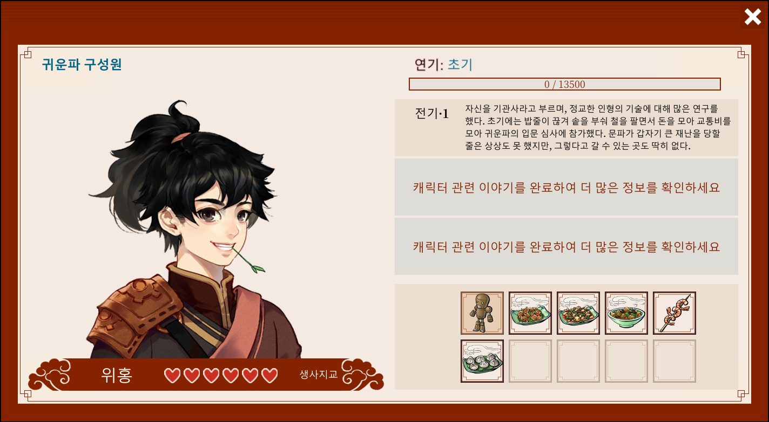Viewport: 769px width, 422px height.
Task: Click the 생사지교 relationship label
Action: [319, 375]
